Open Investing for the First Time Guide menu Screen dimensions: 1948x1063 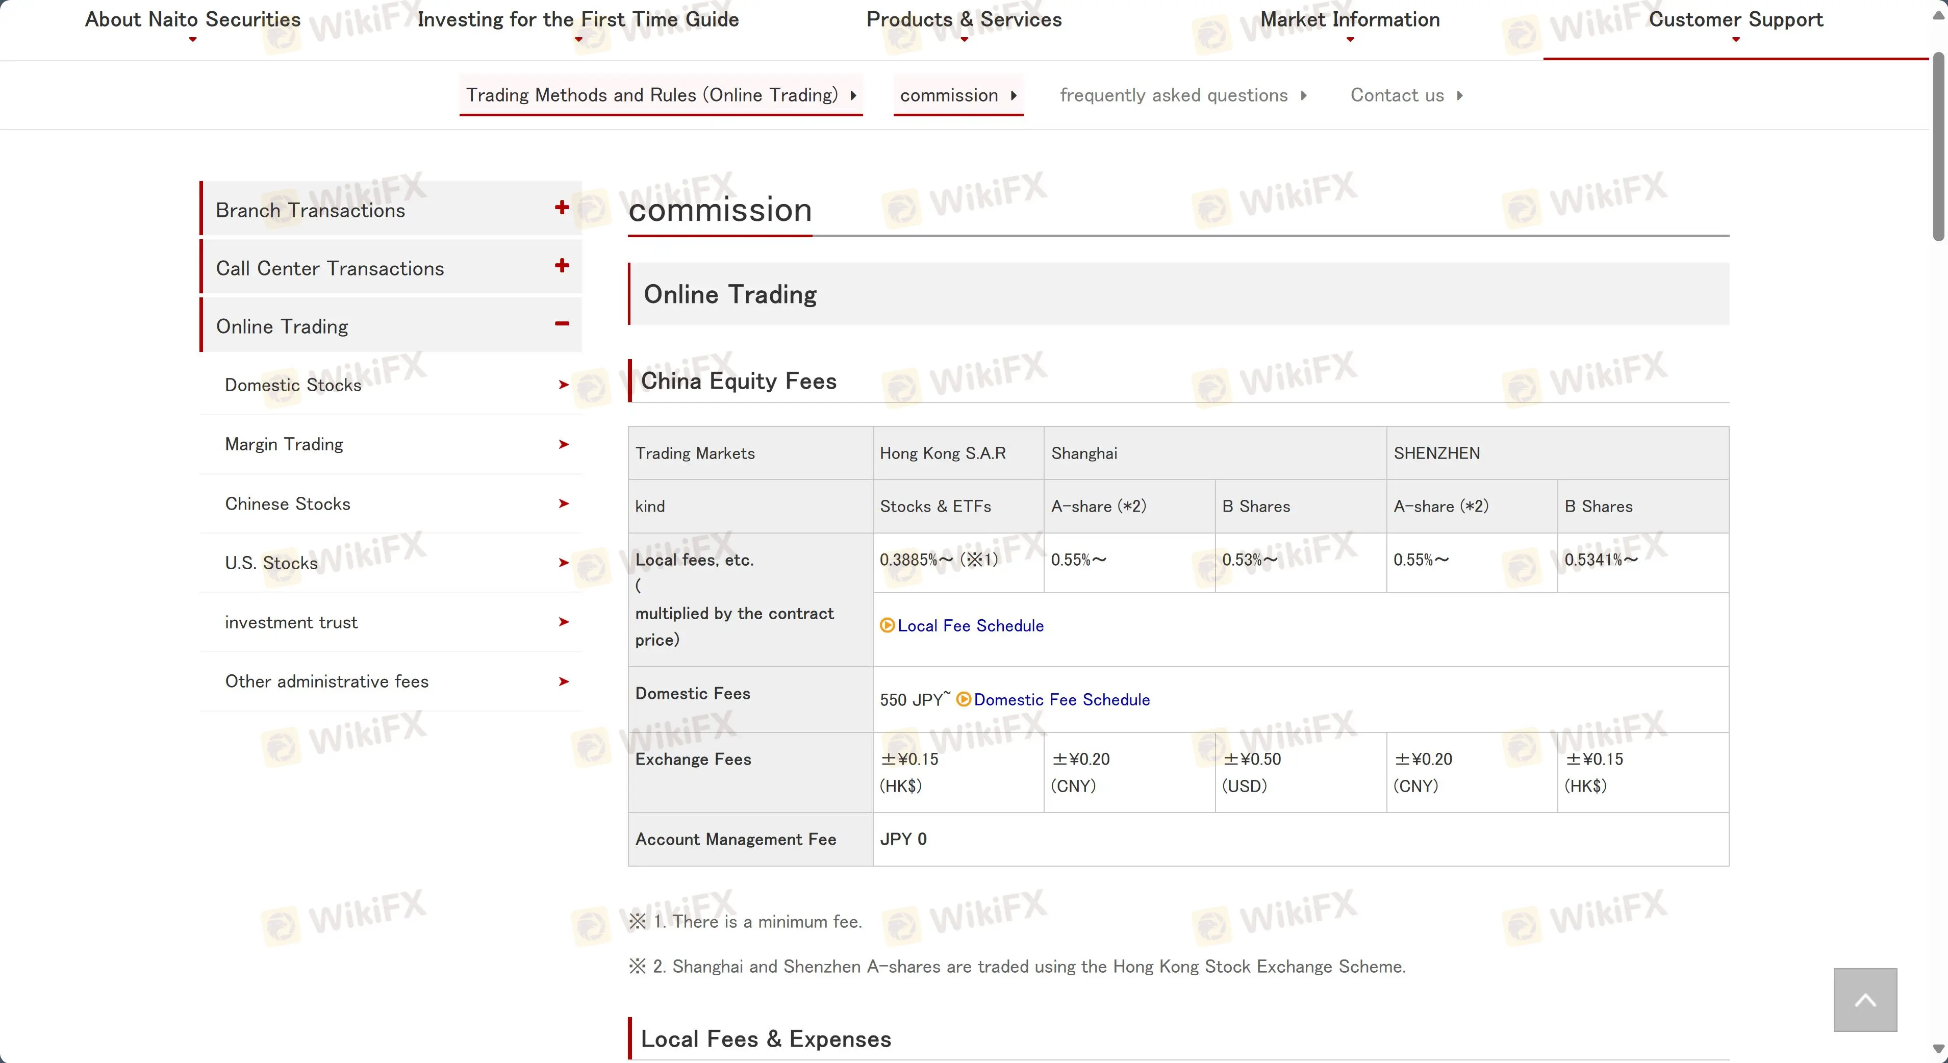(578, 20)
